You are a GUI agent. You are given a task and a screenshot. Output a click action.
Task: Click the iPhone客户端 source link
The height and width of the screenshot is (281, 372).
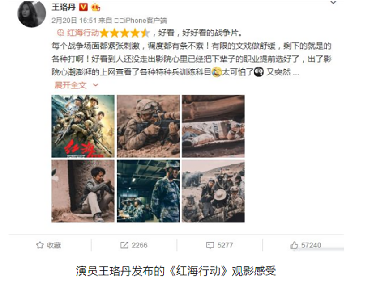click(x=141, y=21)
